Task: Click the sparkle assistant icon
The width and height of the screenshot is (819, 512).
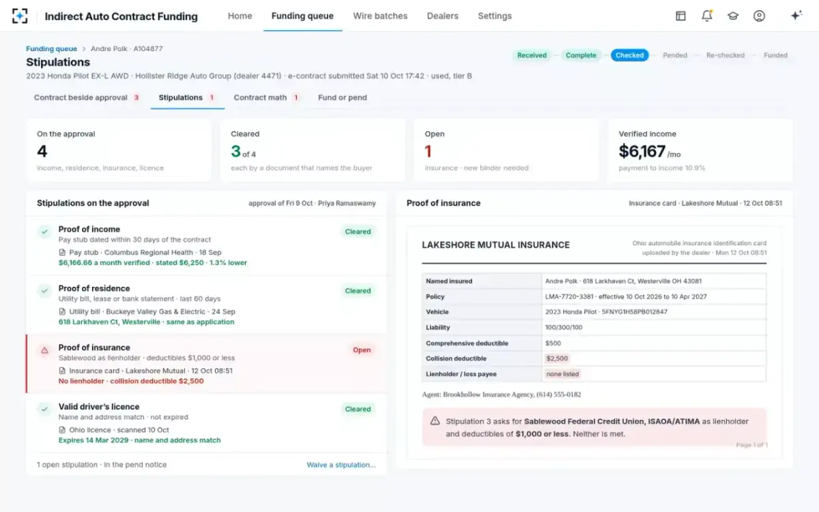Action: coord(796,16)
